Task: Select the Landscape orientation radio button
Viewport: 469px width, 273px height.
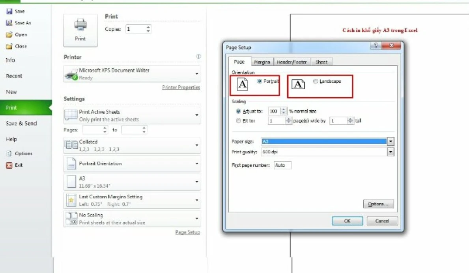Action: tap(316, 81)
